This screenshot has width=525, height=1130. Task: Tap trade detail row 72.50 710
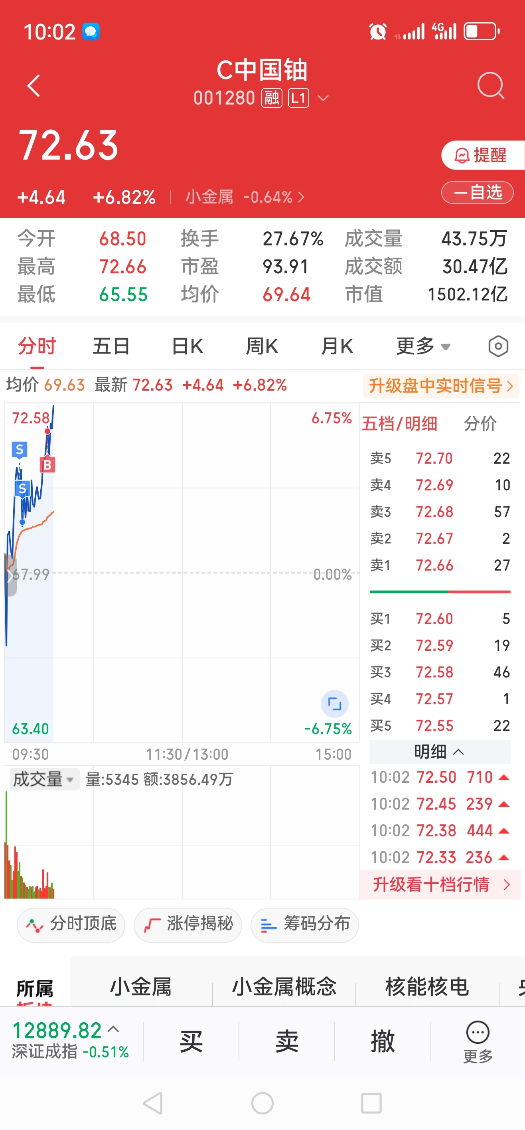click(x=440, y=777)
